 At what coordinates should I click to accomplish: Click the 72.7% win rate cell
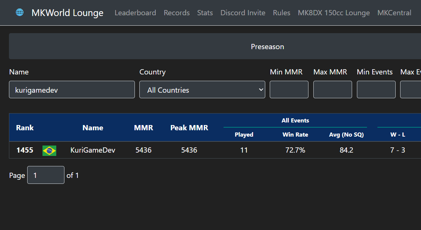pos(295,150)
